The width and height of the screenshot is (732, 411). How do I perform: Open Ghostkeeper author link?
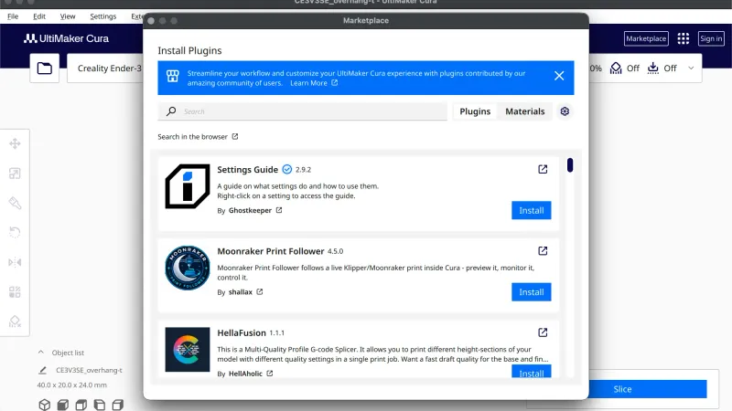[255, 210]
